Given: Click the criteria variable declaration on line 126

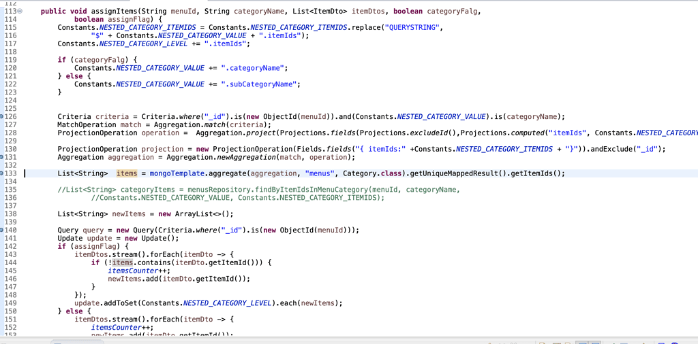Looking at the screenshot, I should [111, 117].
